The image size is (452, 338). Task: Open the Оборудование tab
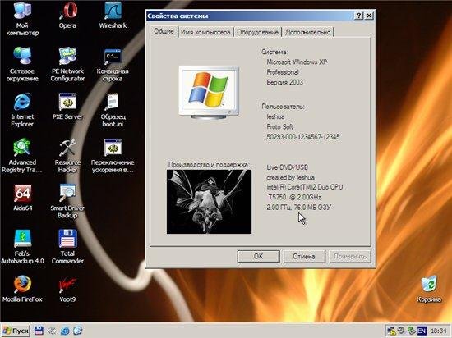[x=257, y=32]
